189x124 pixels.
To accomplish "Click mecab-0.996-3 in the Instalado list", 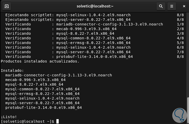I will [x=35, y=80].
